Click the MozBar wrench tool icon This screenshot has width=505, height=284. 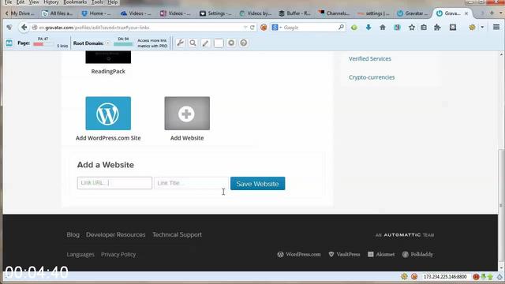coord(180,43)
